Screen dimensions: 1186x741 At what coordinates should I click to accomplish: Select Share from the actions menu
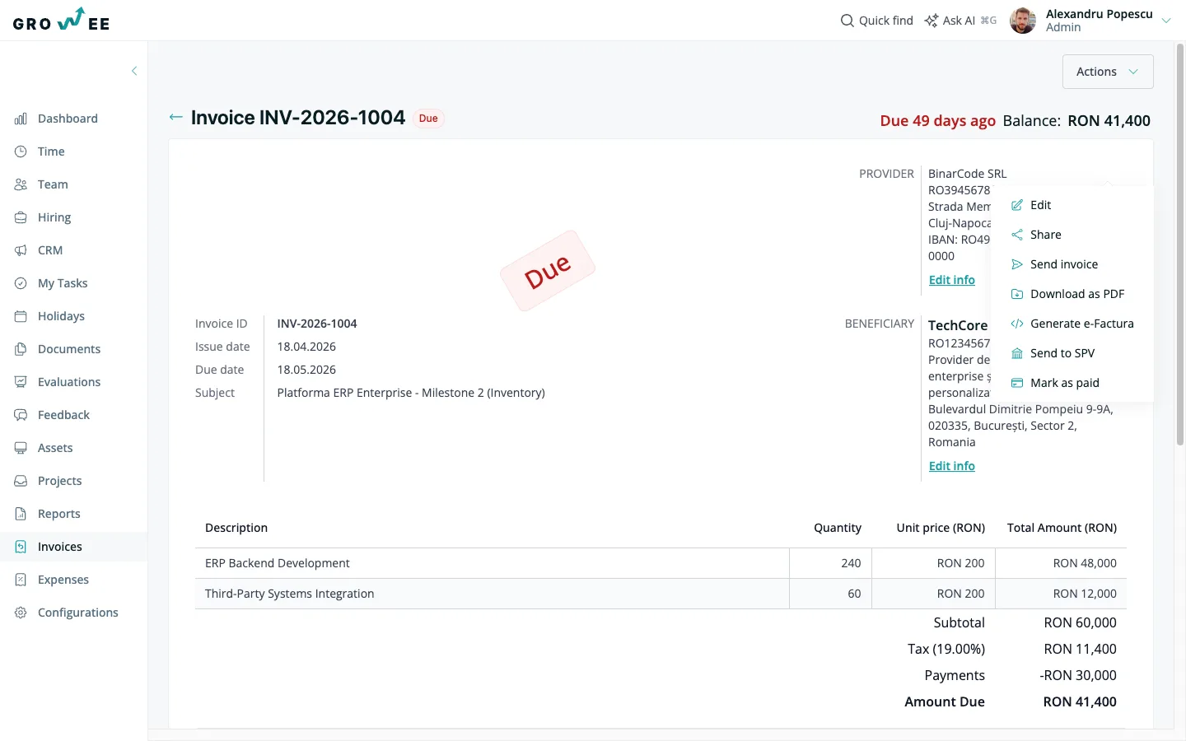pos(1072,235)
